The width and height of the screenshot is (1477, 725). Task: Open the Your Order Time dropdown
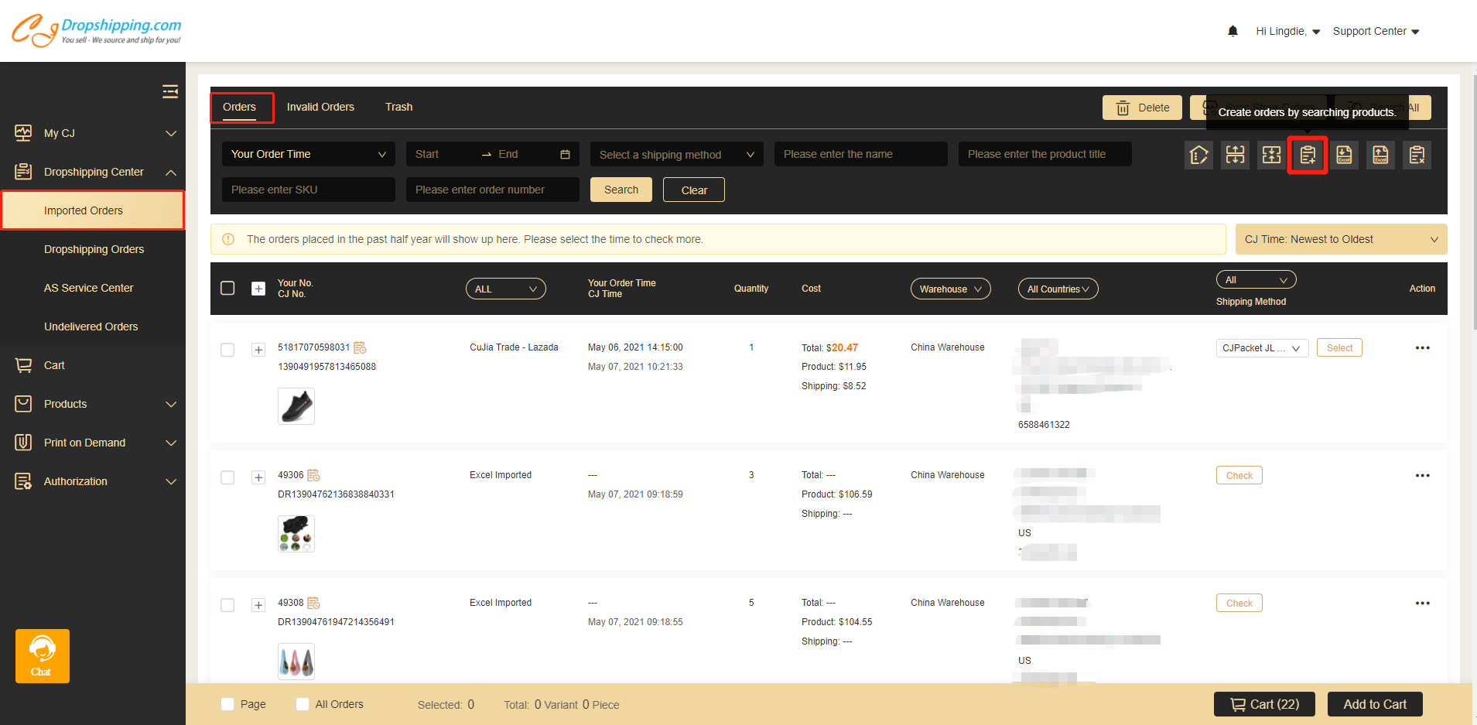pos(308,154)
